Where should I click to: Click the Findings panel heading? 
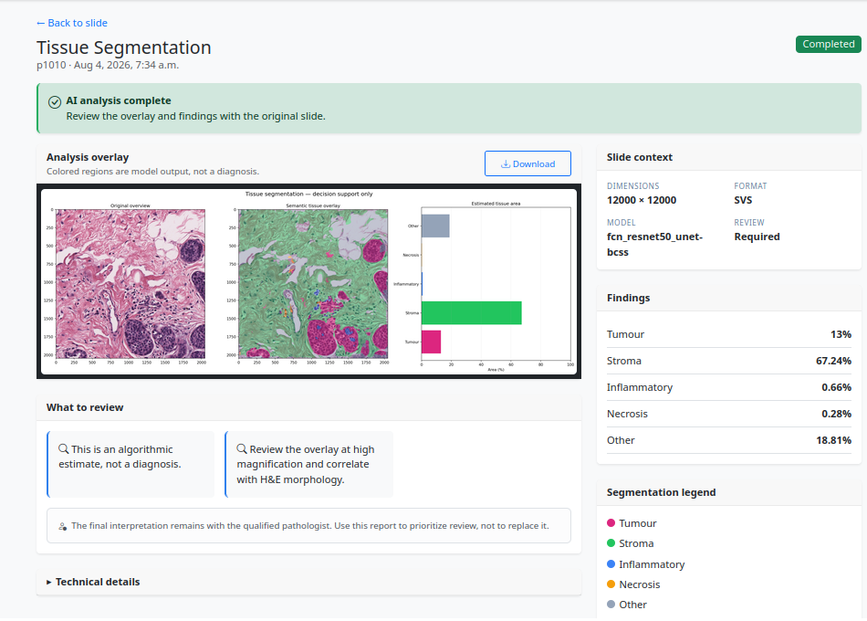coord(628,298)
